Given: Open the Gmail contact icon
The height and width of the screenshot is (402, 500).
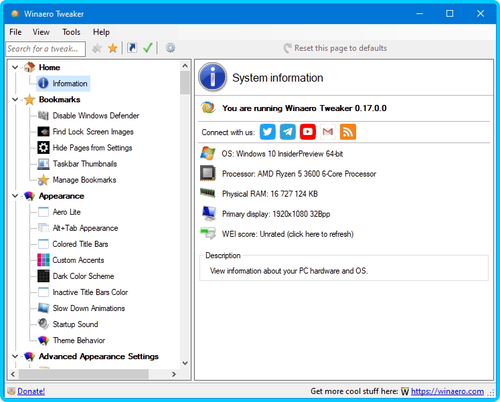Looking at the screenshot, I should pyautogui.click(x=328, y=132).
